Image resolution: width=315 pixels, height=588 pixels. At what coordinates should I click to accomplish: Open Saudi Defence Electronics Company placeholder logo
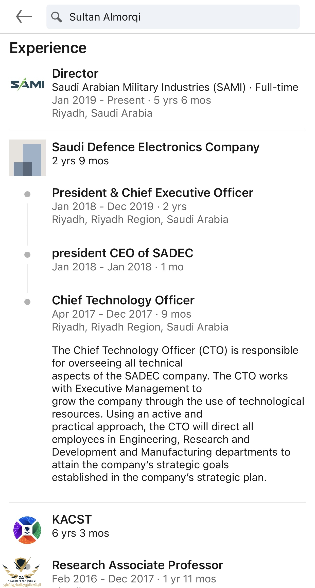coord(27,158)
